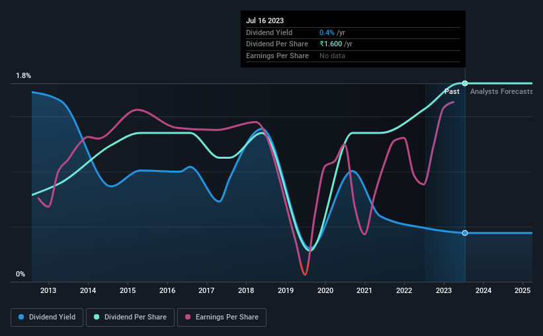Select the Dividend Per Share data point marker

(x=465, y=83)
